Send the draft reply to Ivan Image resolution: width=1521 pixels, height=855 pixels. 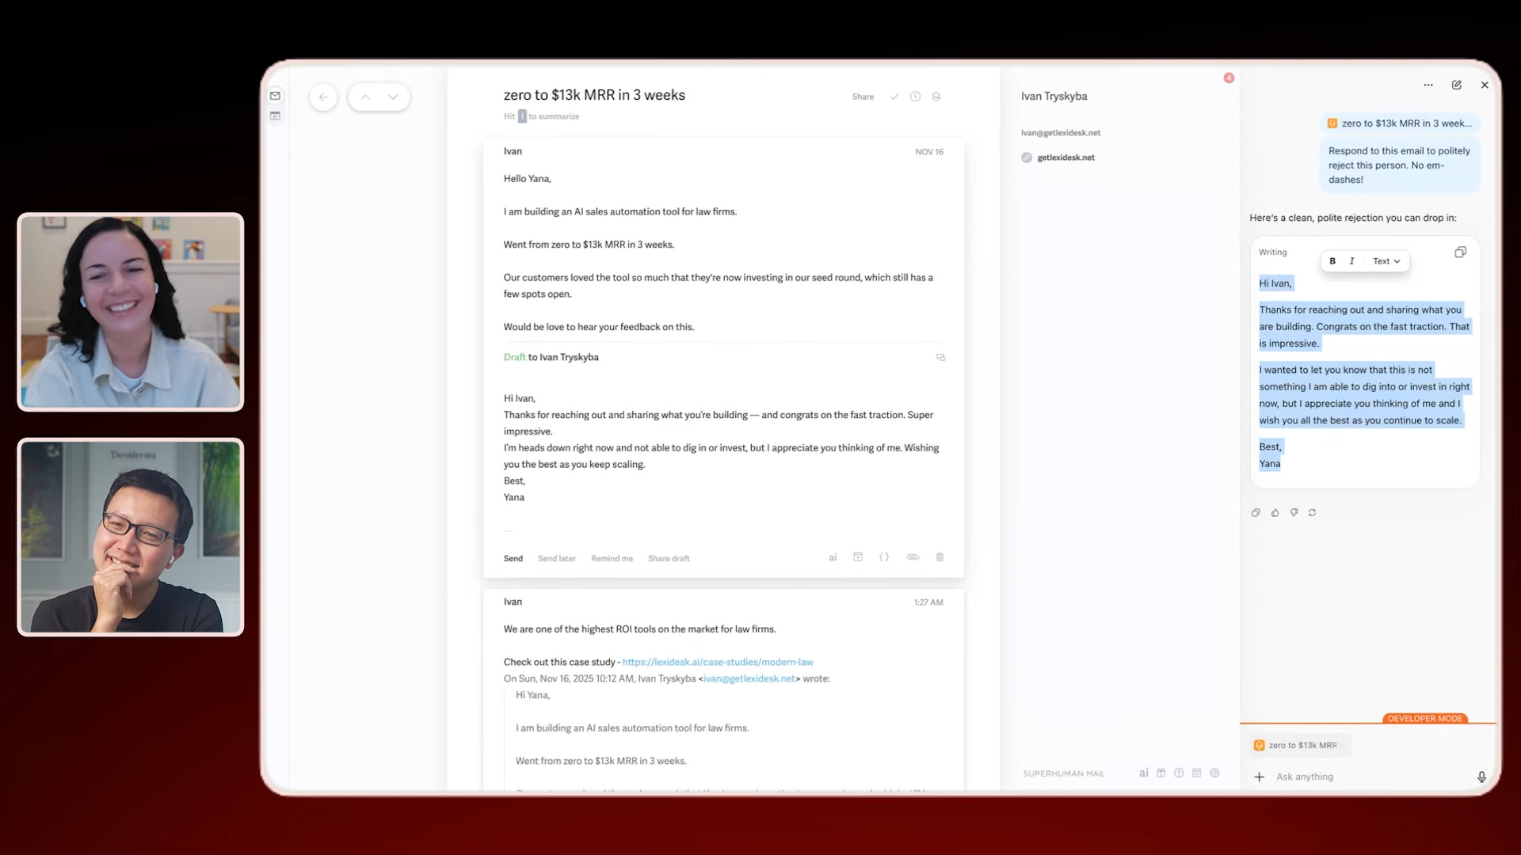pyautogui.click(x=513, y=559)
